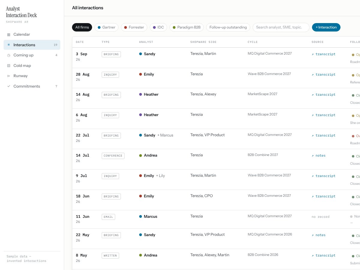Click the ANALYST column header
360x270 pixels.
146,42
